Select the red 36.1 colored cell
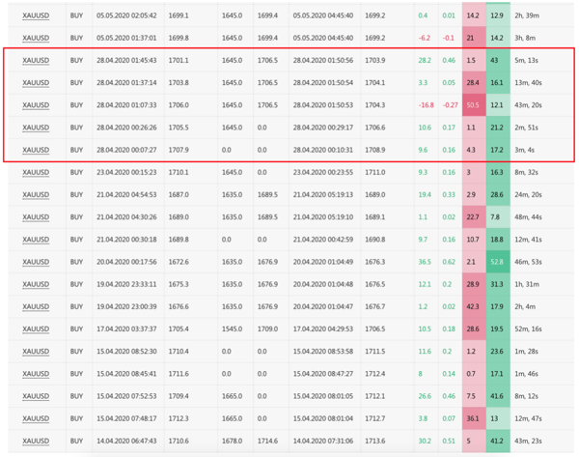The width and height of the screenshot is (579, 457). (x=473, y=418)
